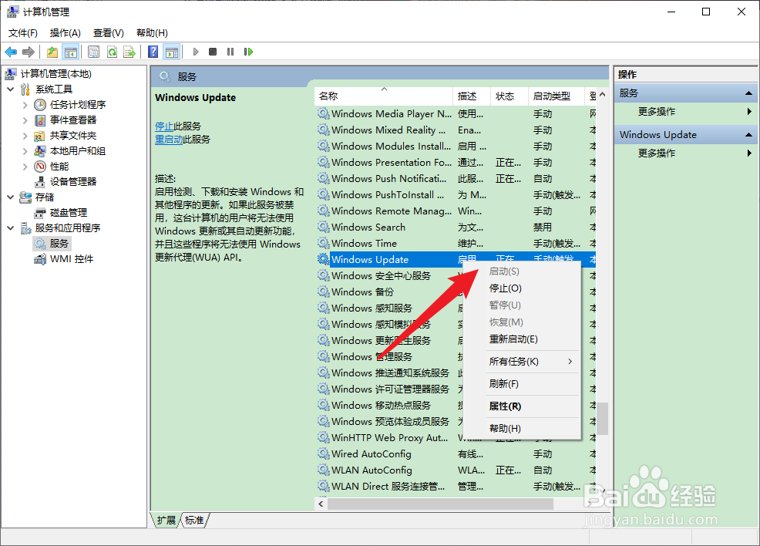Screen dimensions: 760x546
Task: Switch to the 扩展 tab
Action: pyautogui.click(x=166, y=521)
